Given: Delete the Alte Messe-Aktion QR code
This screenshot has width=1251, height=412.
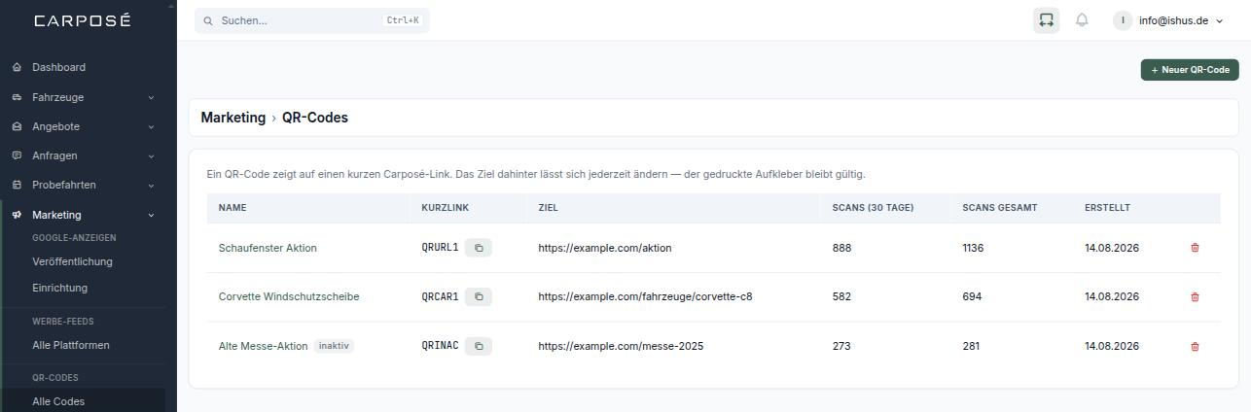Looking at the screenshot, I should pos(1195,346).
